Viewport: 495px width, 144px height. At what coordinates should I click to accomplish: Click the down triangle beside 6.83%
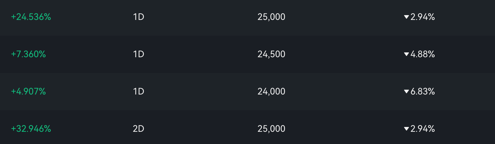(406, 92)
